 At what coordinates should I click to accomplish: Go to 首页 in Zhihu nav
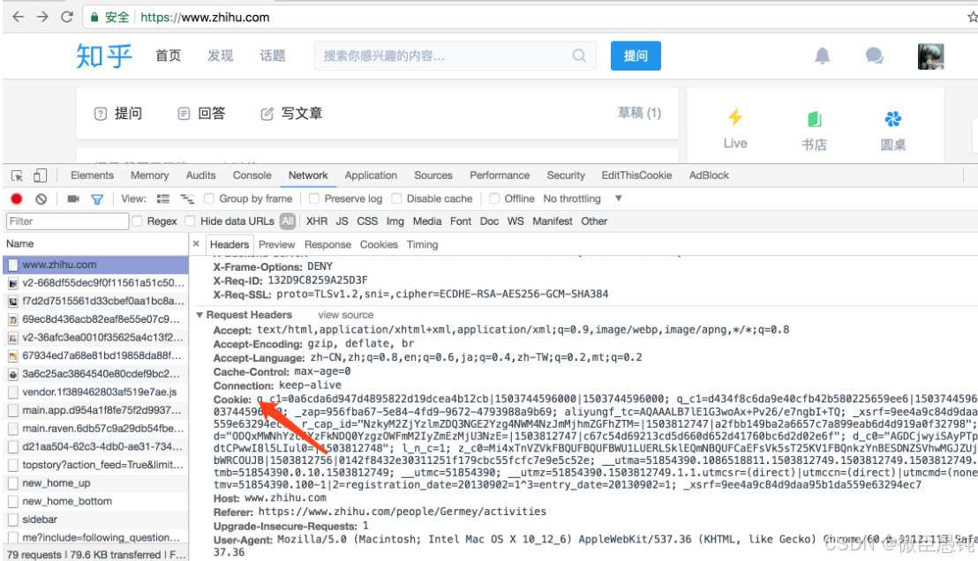pyautogui.click(x=169, y=56)
